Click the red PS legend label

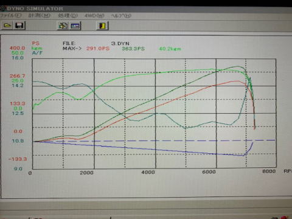tap(35, 43)
